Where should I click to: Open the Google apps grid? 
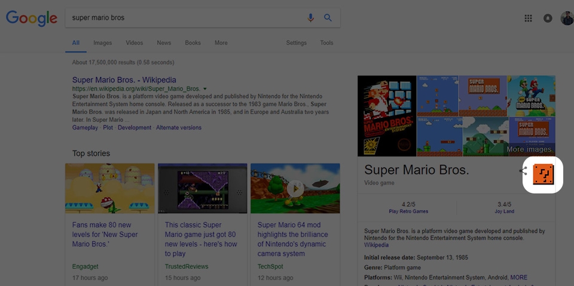tap(528, 19)
